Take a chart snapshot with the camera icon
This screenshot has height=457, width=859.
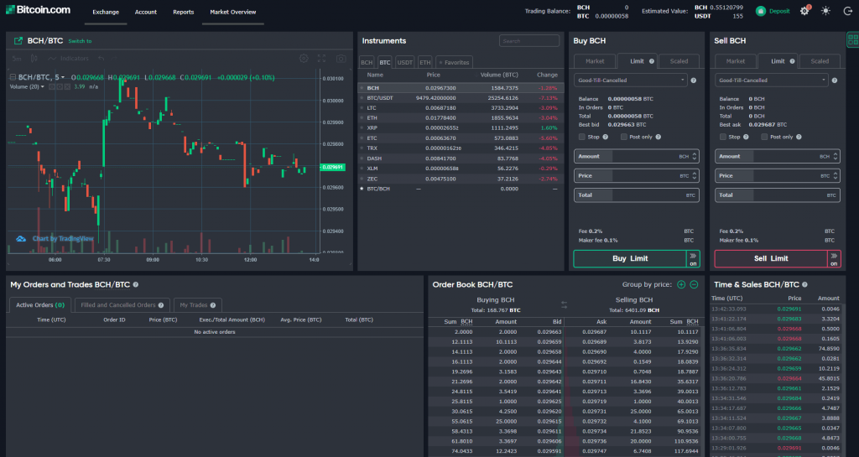[x=341, y=58]
